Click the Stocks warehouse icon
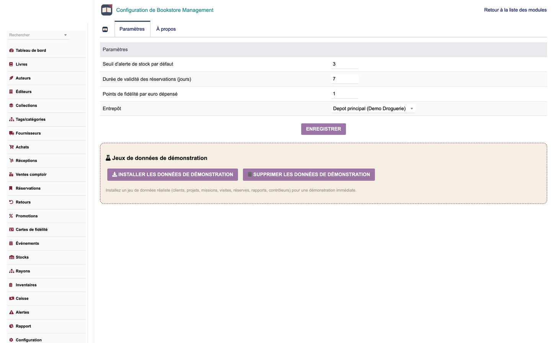Viewport: 553px width, 343px height. coord(11,257)
